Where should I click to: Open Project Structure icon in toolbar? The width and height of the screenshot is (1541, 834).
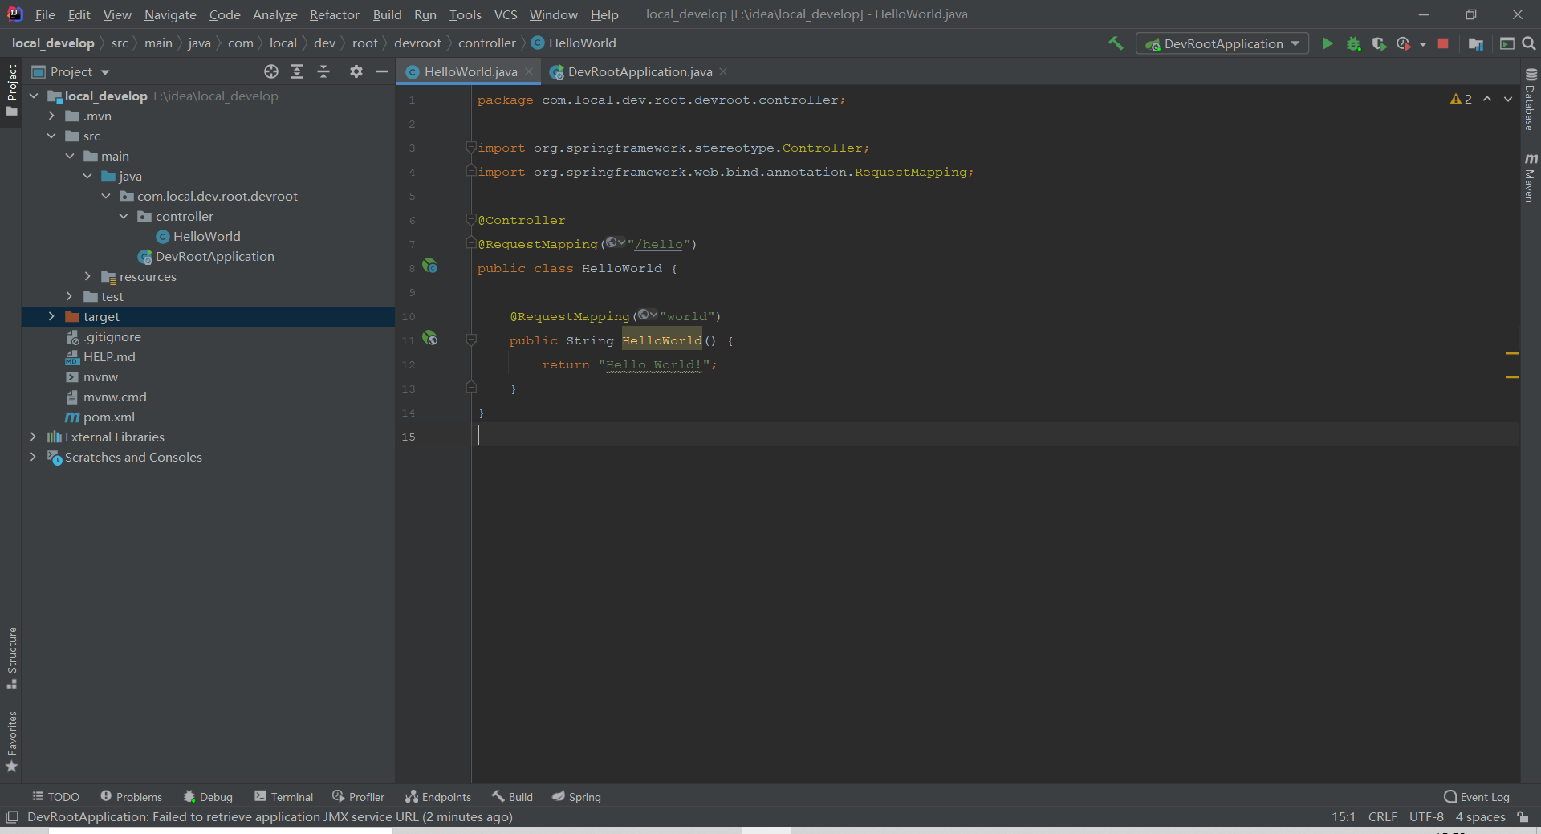tap(1476, 43)
